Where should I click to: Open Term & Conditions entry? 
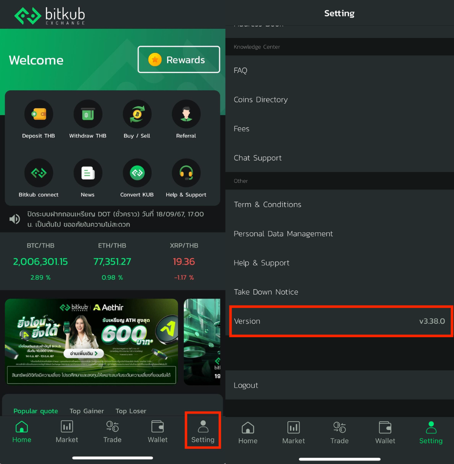pyautogui.click(x=340, y=205)
